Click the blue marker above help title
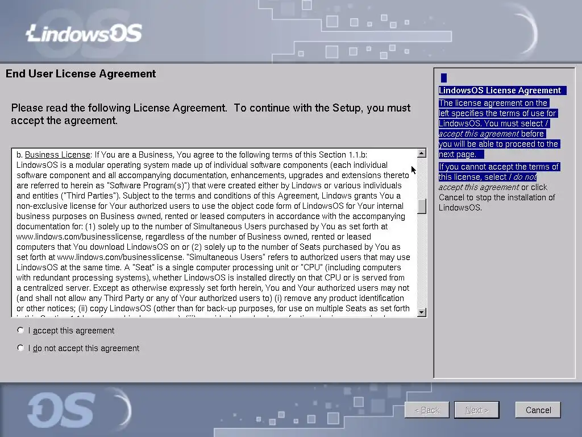582x437 pixels. (443, 77)
